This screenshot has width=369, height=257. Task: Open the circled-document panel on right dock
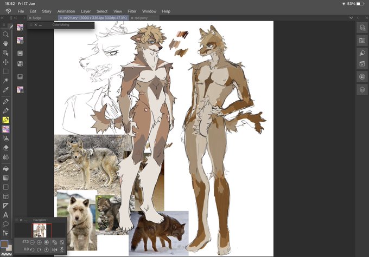coord(362,77)
